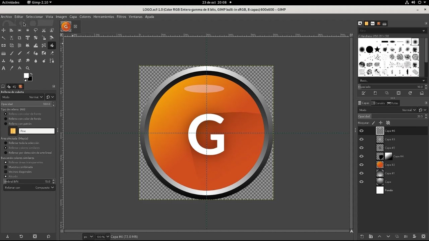The height and width of the screenshot is (241, 429).
Task: Select the Measure tool
Action: pos(19,68)
